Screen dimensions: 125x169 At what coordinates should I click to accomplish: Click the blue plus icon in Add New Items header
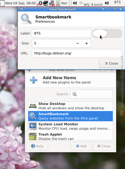[34, 80]
